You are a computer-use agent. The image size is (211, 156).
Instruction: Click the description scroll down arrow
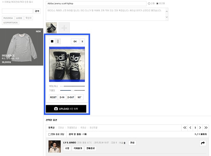coord(167,17)
